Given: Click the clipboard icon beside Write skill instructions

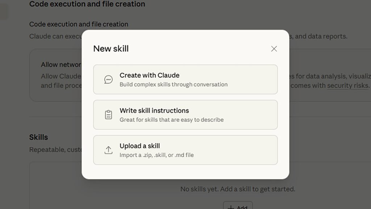Looking at the screenshot, I should (108, 115).
